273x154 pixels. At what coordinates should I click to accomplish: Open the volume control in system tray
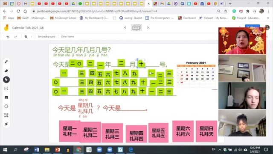(240, 150)
